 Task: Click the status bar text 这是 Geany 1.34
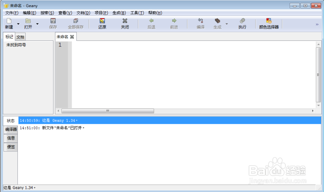[x=19, y=188]
